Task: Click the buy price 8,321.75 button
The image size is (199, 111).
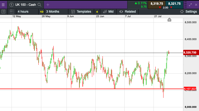Action: (174, 3)
